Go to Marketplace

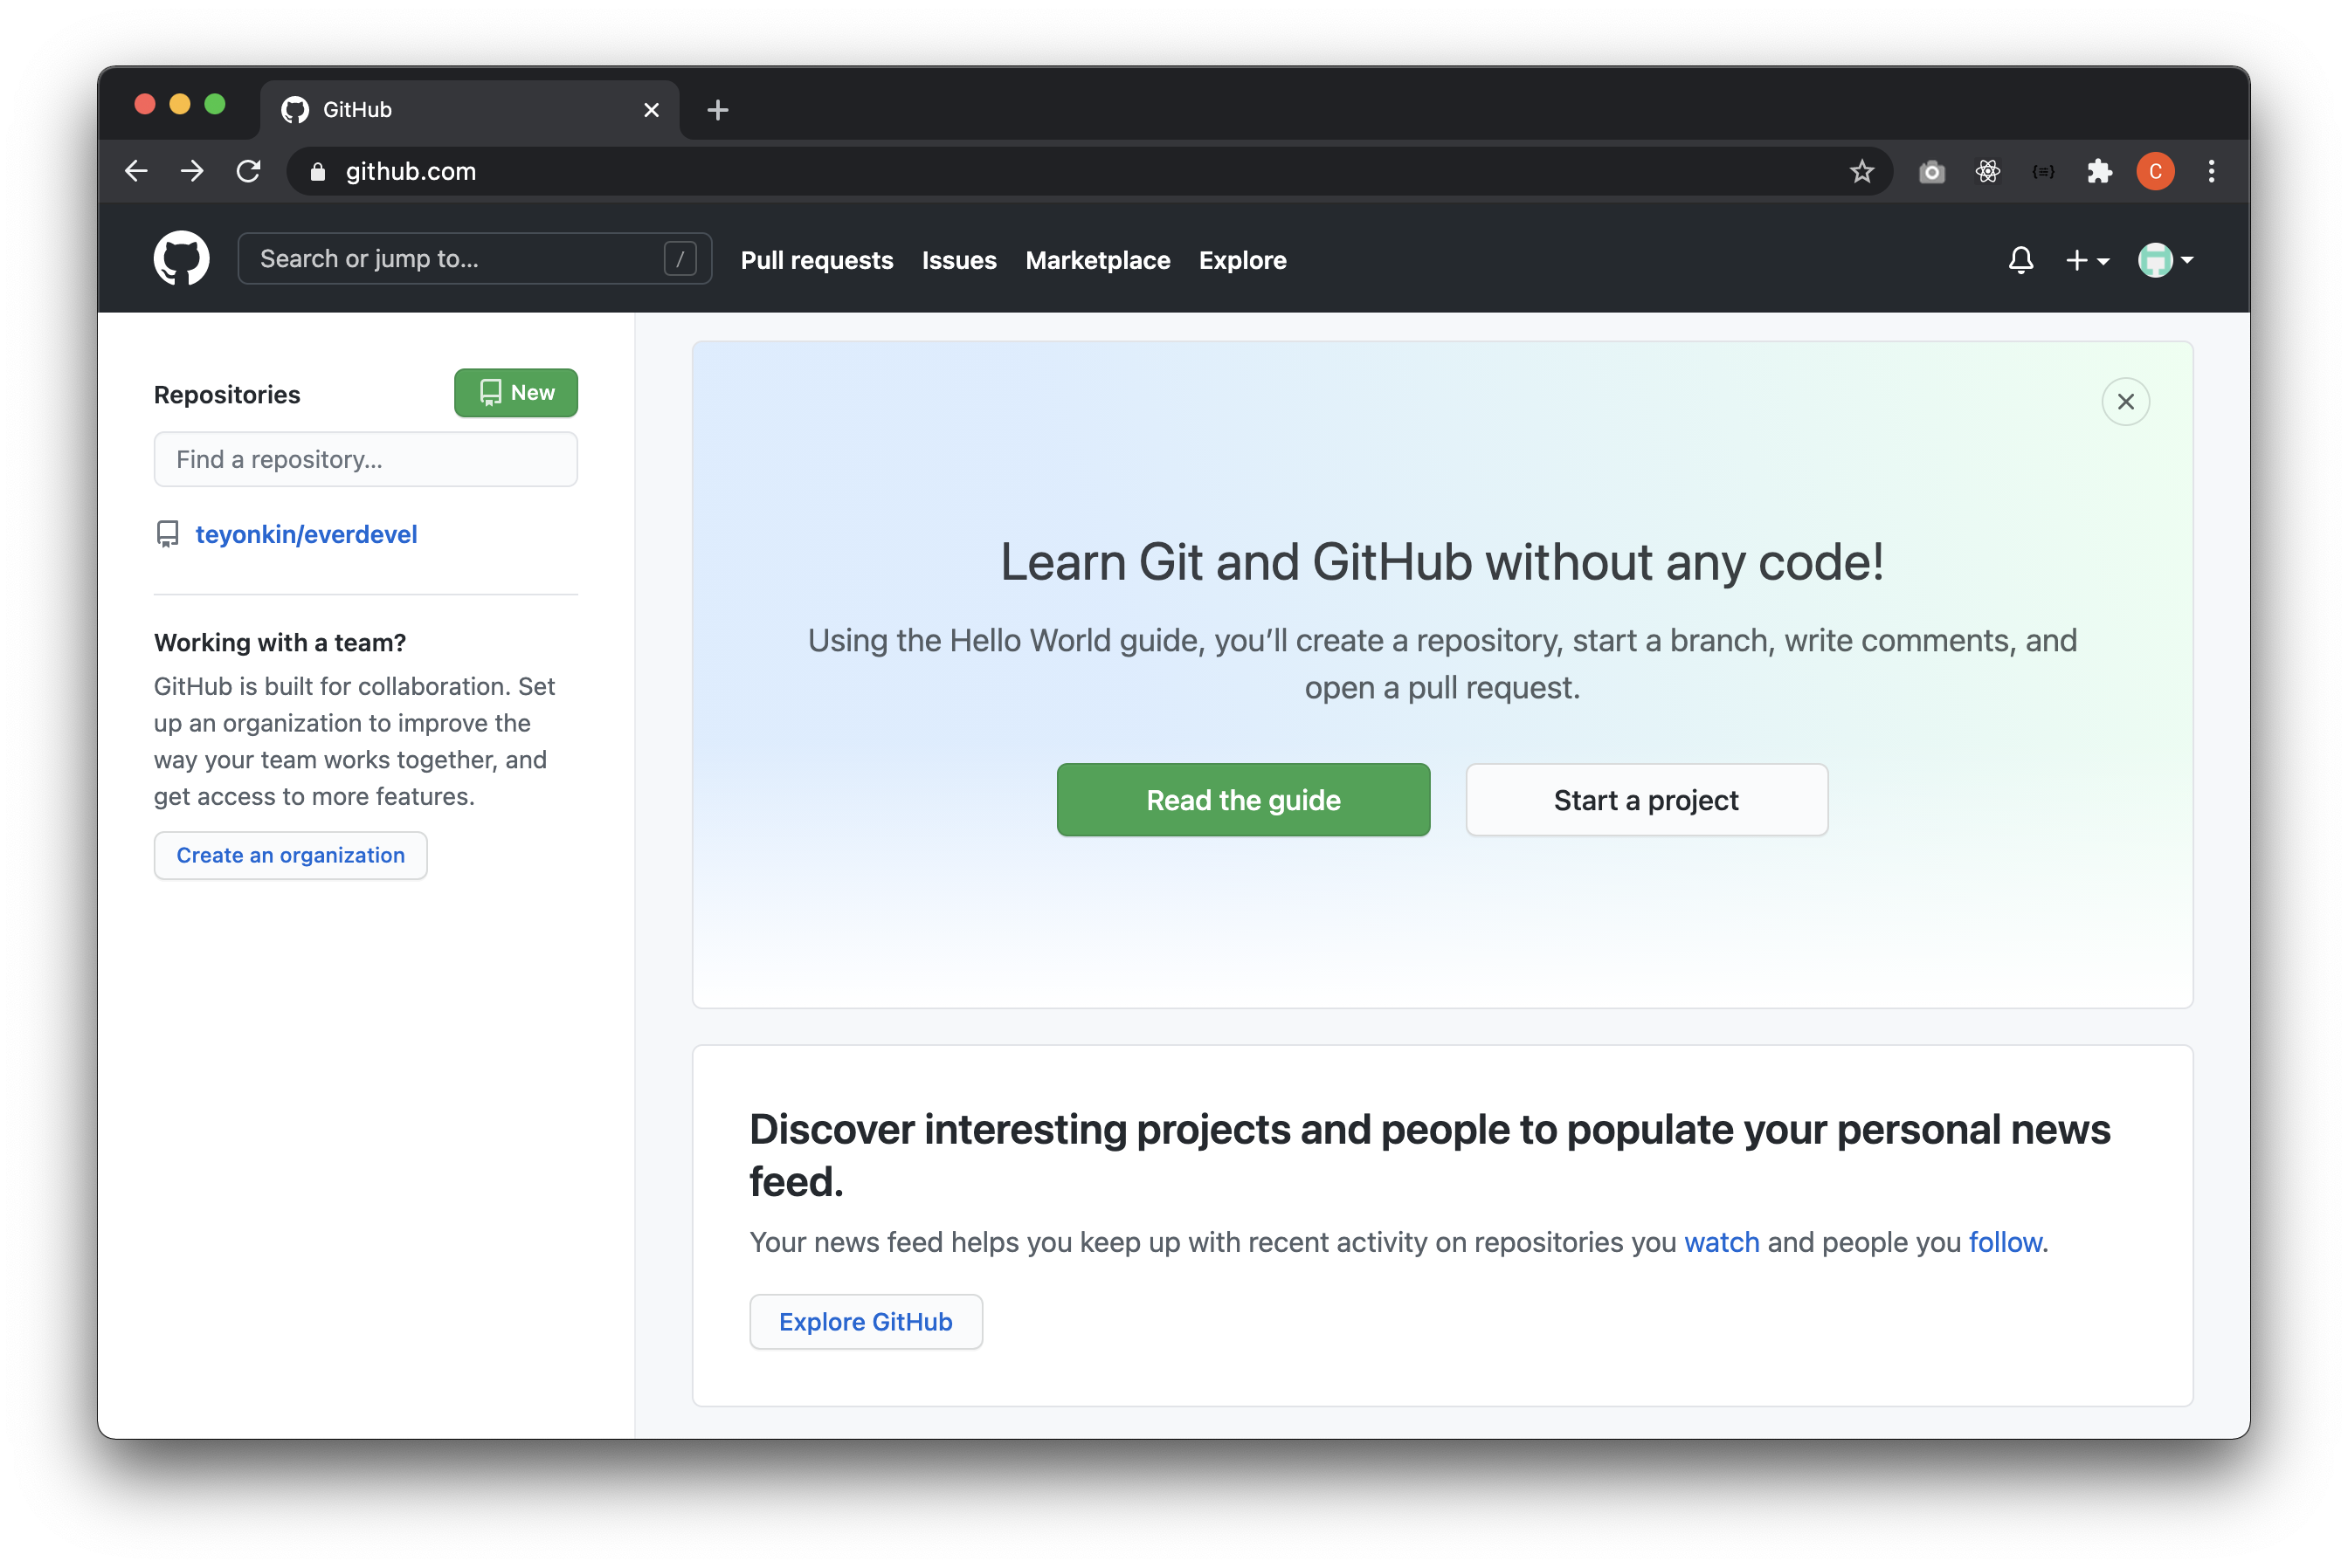(1097, 260)
